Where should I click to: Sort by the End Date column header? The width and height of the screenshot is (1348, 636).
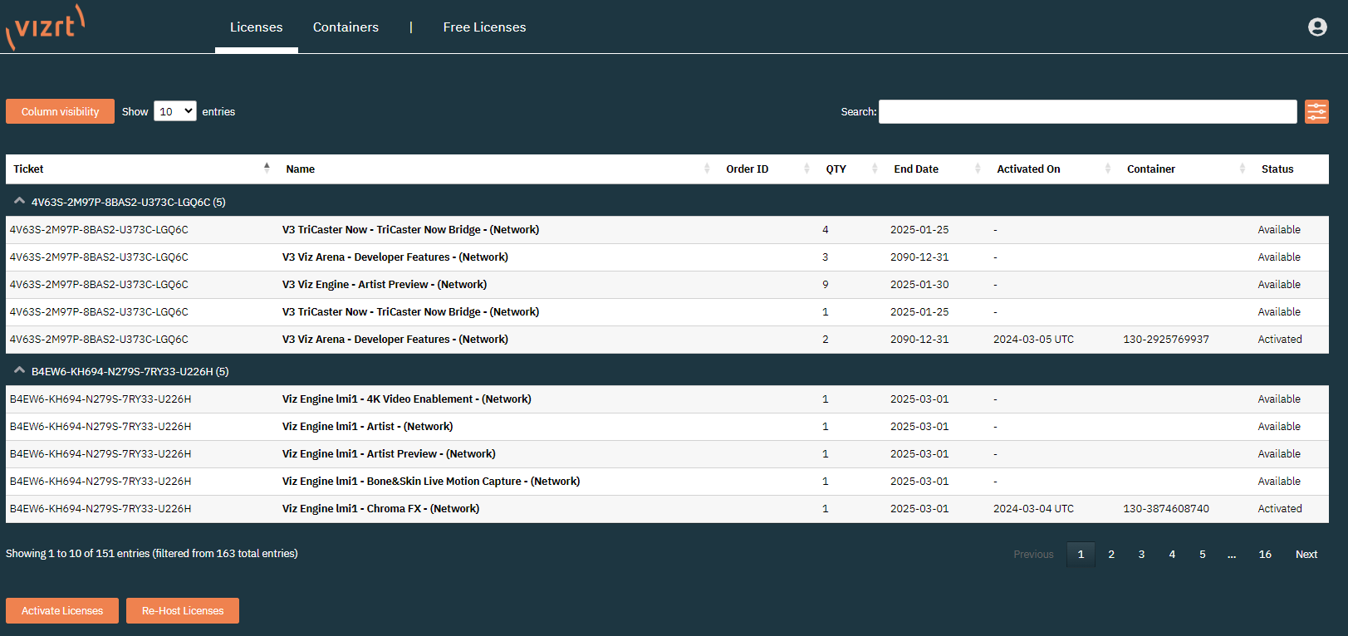[915, 169]
